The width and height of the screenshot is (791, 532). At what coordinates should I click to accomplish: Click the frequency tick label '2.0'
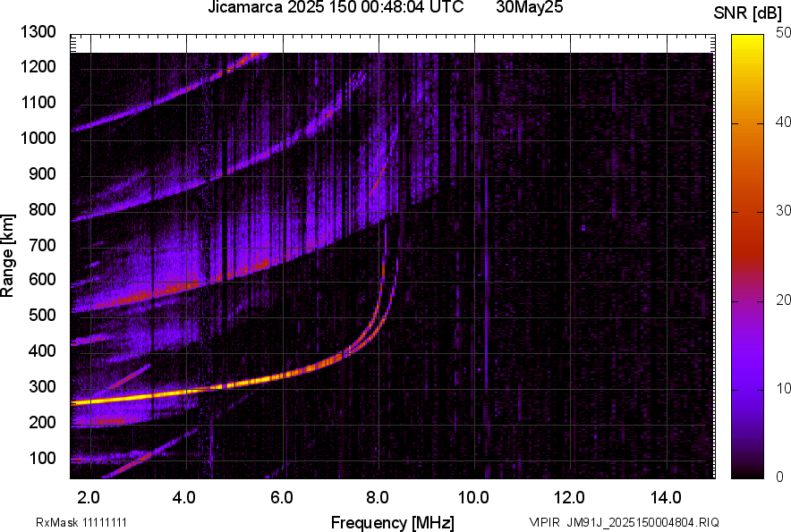[x=89, y=498]
